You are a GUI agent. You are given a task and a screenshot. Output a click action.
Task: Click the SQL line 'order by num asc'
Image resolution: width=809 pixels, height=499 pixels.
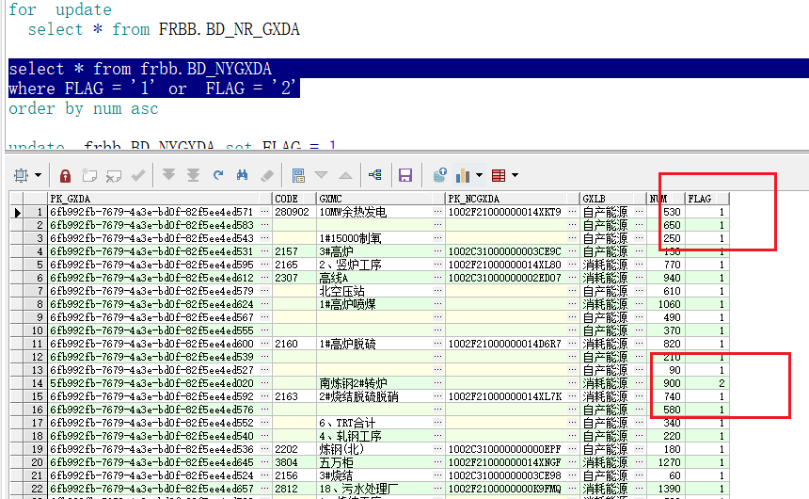coord(84,109)
